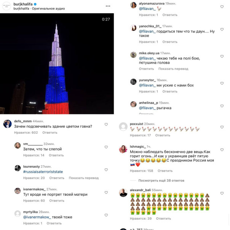Tap heart next to lourenasty's hashtag comment
The width and height of the screenshot is (230, 230).
point(106,170)
